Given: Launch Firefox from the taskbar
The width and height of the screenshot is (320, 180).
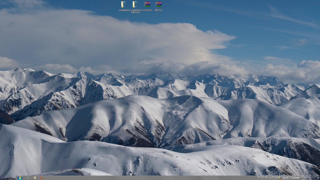Looking at the screenshot, I should pos(42,178).
